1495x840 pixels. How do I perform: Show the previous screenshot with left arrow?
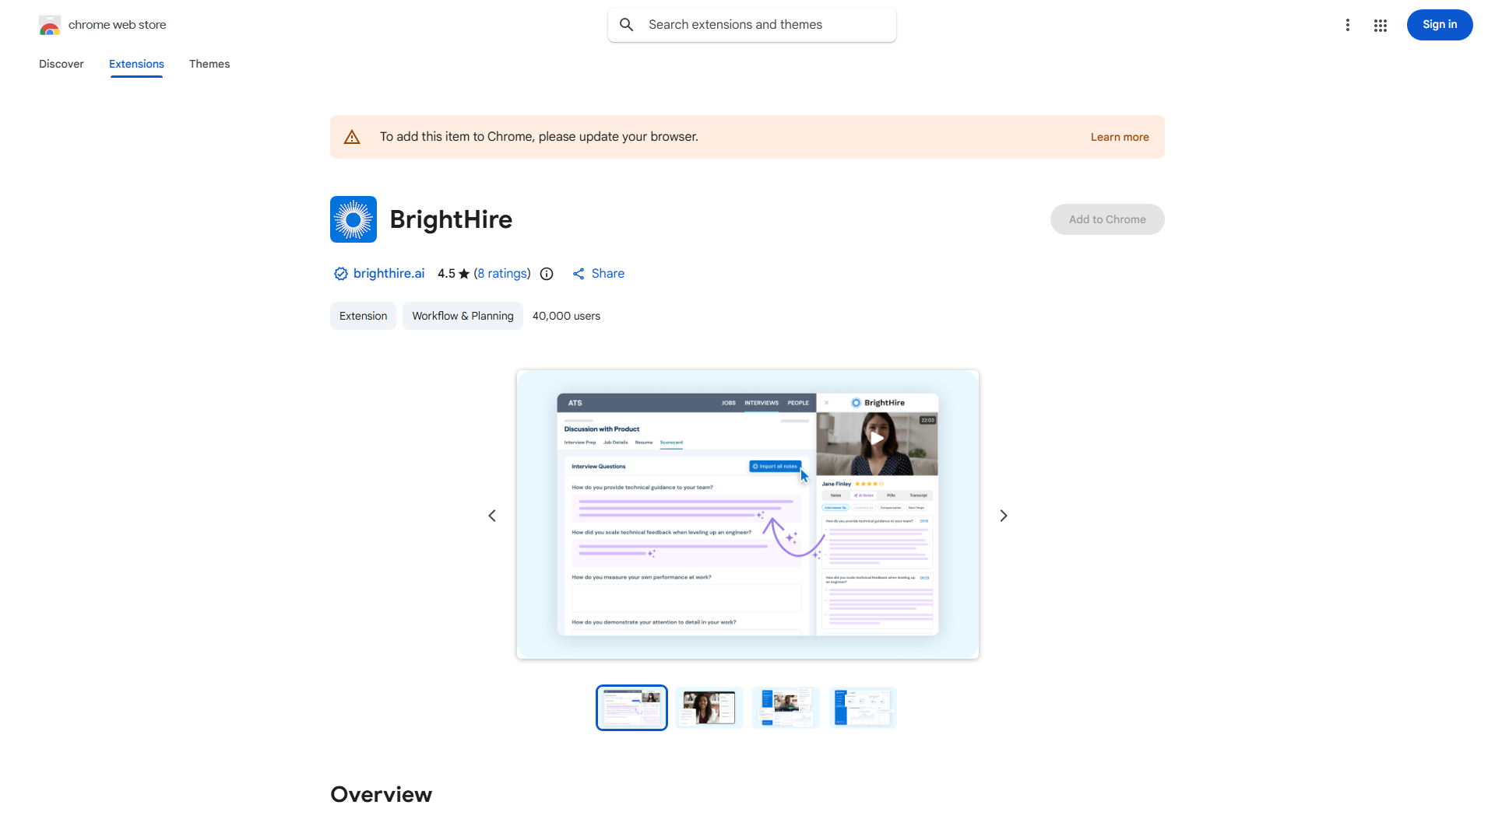click(x=492, y=516)
